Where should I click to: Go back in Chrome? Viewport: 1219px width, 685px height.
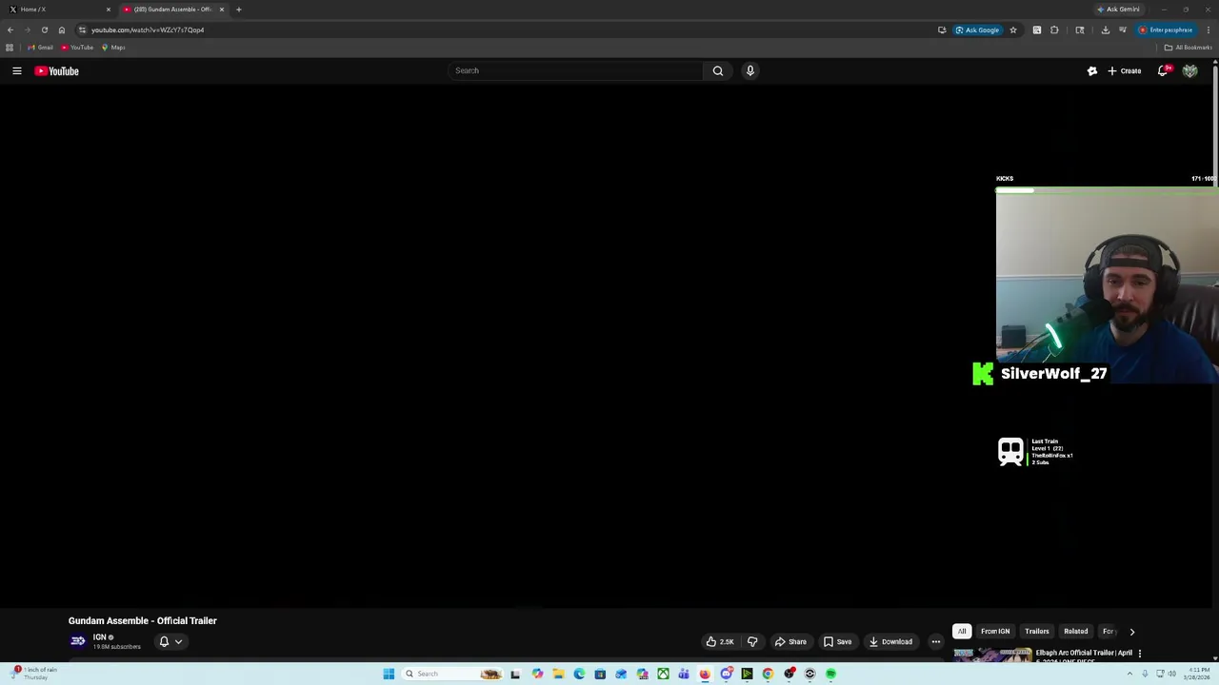(x=10, y=29)
